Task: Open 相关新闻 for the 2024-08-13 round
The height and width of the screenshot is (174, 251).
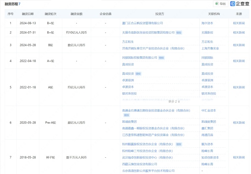Action: click(239, 23)
